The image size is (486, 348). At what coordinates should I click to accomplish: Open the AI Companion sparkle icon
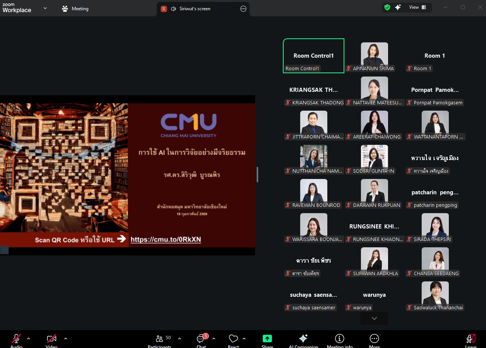(303, 339)
